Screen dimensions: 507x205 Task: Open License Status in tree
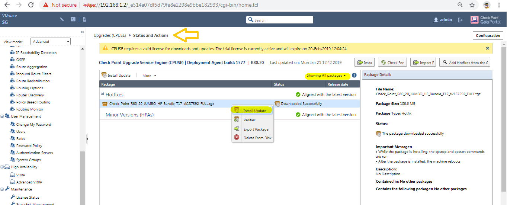[28, 198]
